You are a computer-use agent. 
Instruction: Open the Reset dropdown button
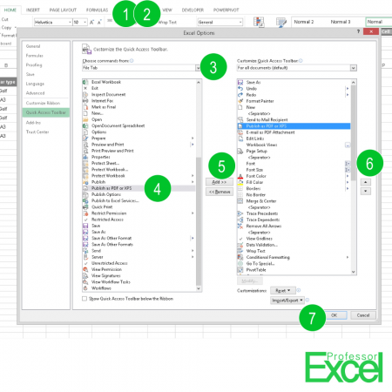click(x=283, y=290)
